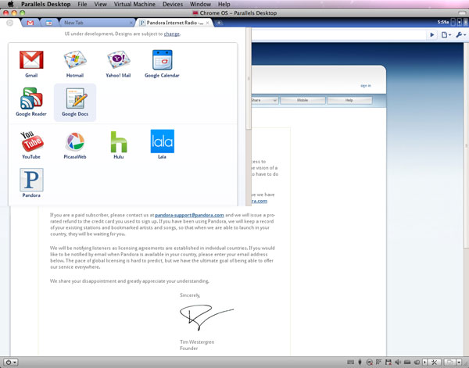Select the New Tab tab
The height and width of the screenshot is (368, 469).
click(95, 23)
